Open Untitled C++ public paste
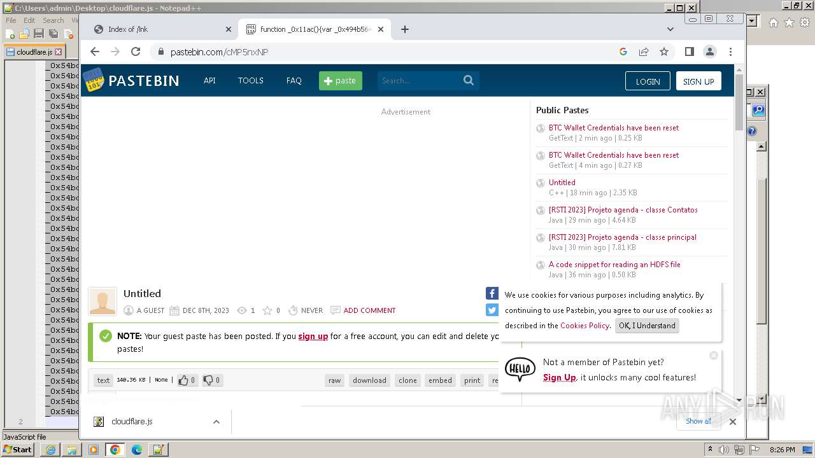 click(562, 183)
